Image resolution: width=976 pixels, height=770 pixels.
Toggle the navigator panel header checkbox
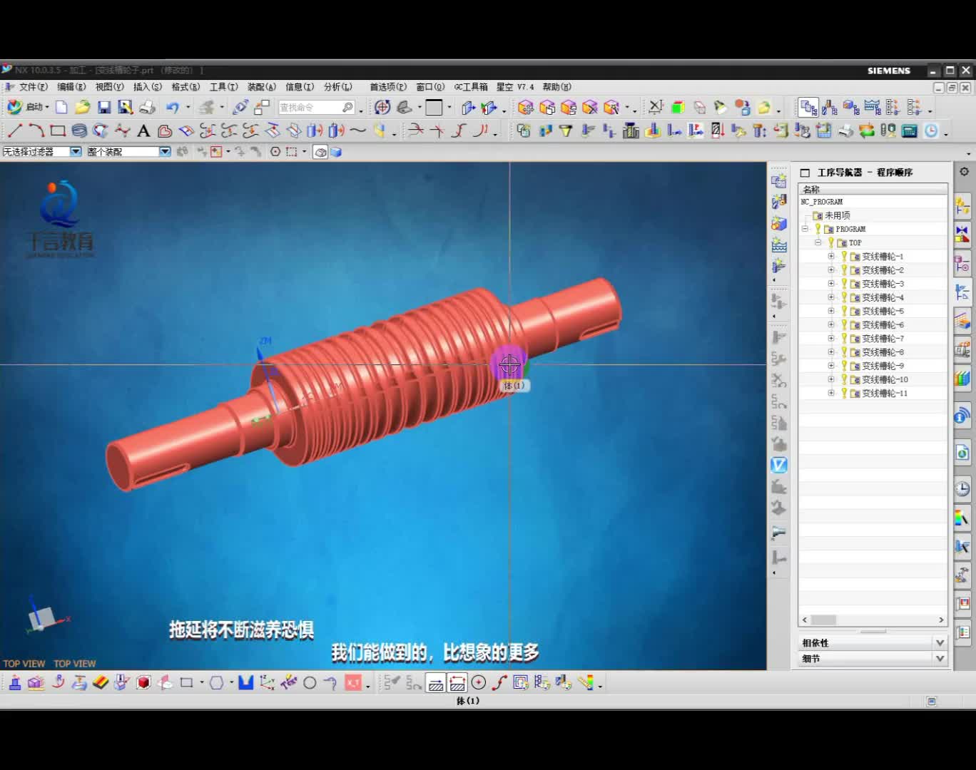(x=805, y=173)
